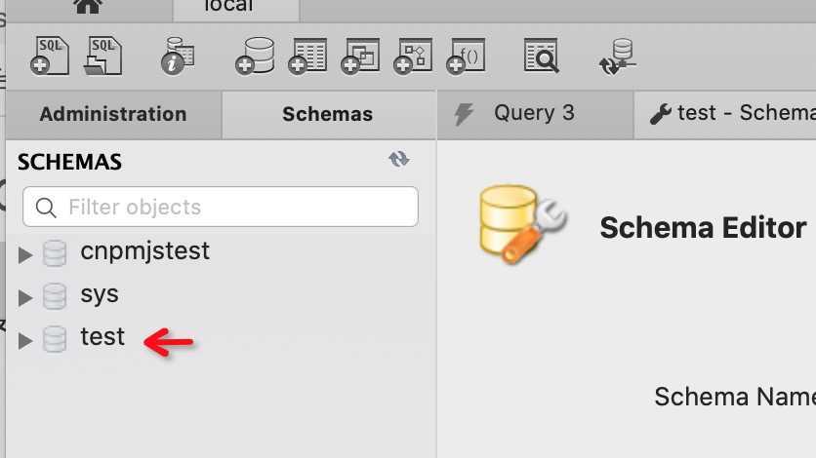Create new stored procedure icon
Image resolution: width=816 pixels, height=458 pixels.
point(413,57)
